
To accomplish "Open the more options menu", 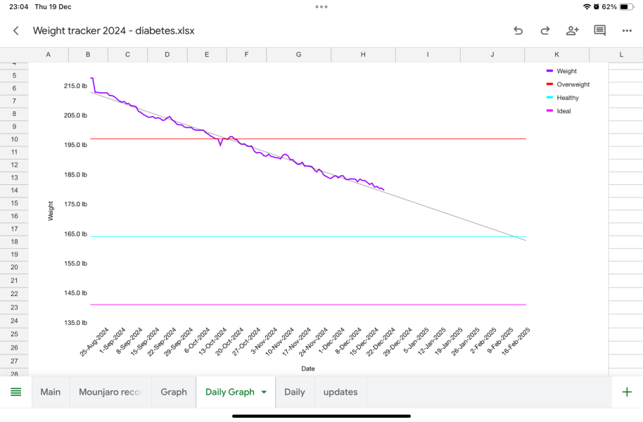I will [x=627, y=31].
